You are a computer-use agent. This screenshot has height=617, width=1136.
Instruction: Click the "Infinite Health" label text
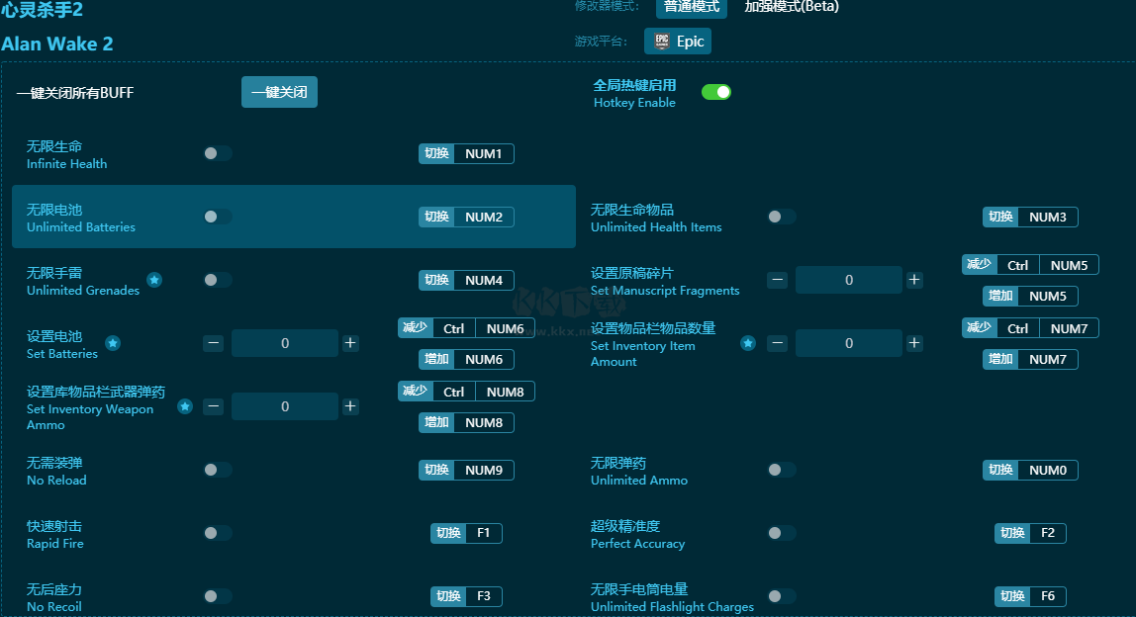tap(66, 164)
